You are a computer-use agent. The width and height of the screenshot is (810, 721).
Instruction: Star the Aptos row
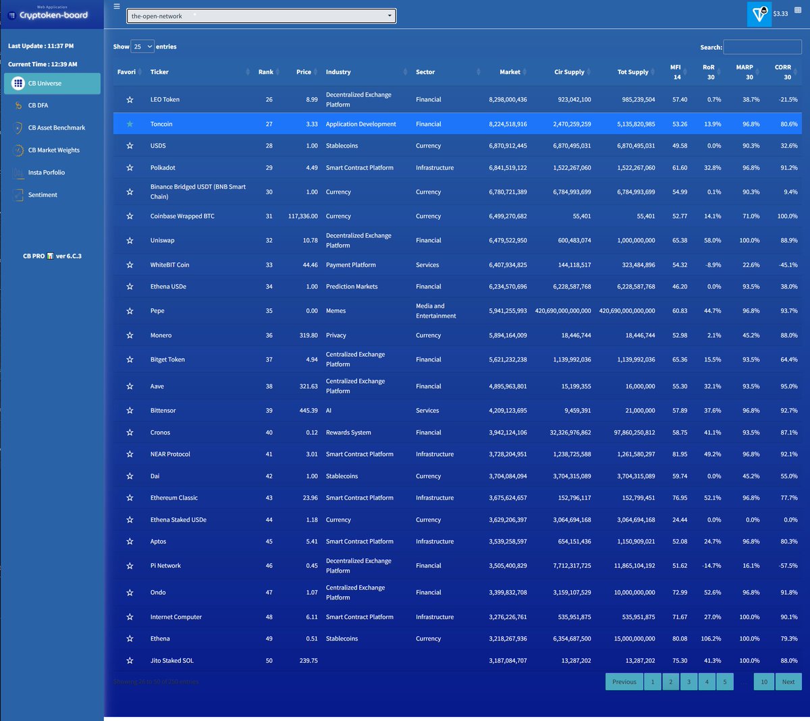pos(130,542)
